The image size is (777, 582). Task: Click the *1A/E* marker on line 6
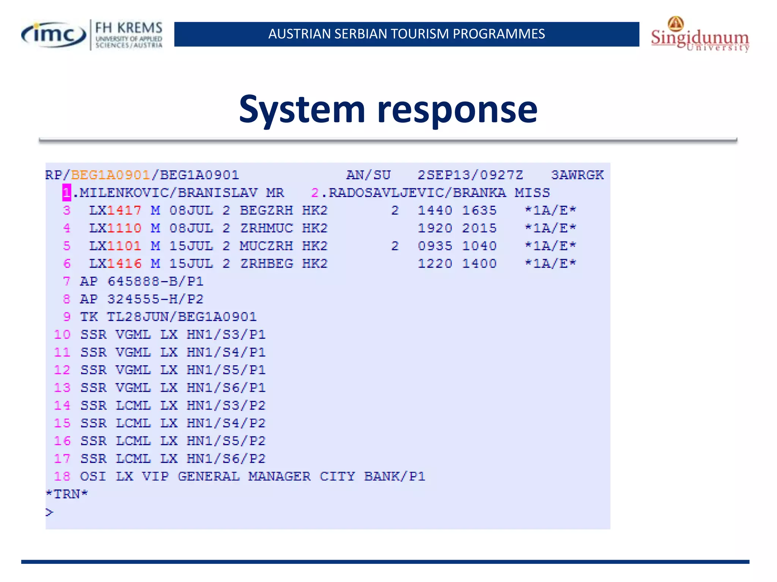[551, 264]
